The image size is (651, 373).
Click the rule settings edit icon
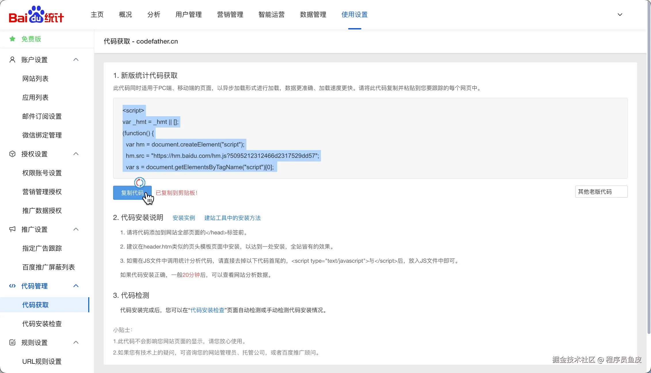pyautogui.click(x=12, y=342)
